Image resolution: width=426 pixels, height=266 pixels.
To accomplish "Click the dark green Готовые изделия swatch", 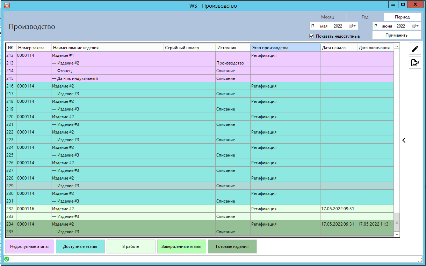I will pyautogui.click(x=232, y=246).
